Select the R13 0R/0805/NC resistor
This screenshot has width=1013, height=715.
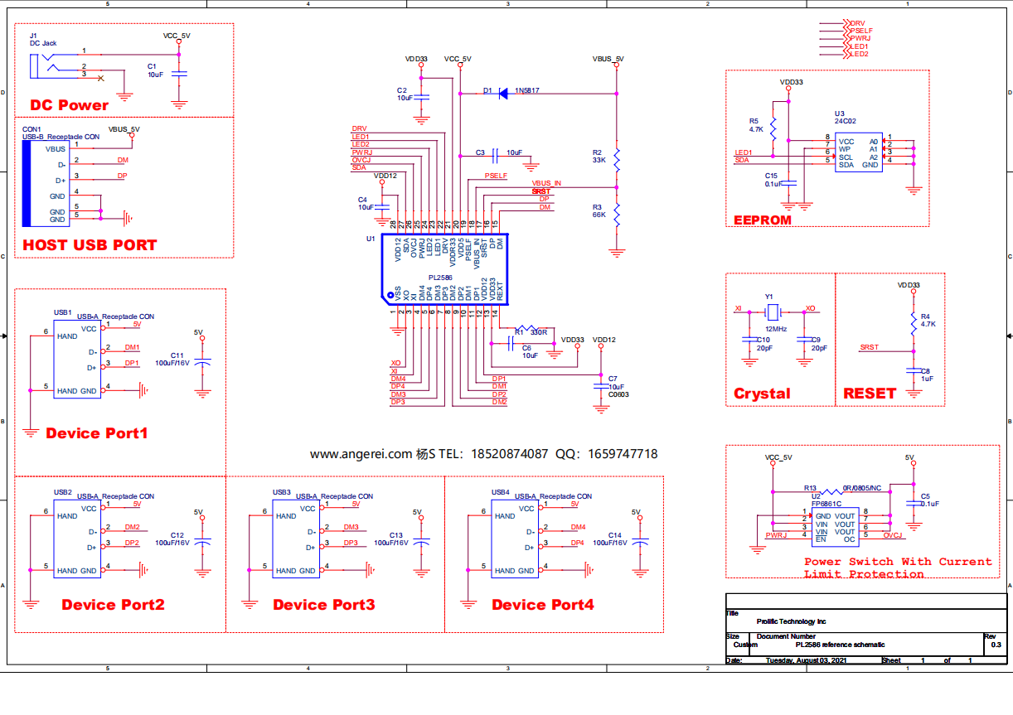(827, 490)
